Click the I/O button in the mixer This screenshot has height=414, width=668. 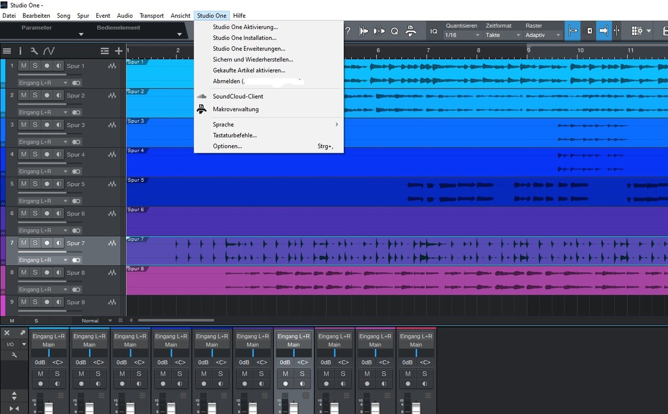[10, 345]
